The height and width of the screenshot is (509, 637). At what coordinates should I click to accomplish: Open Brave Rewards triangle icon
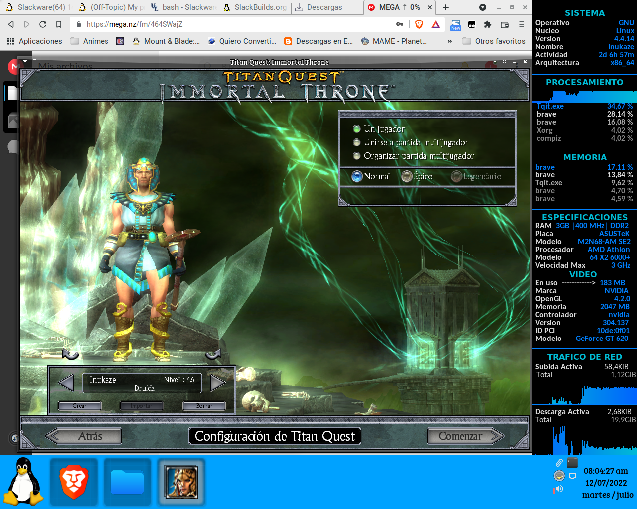(436, 24)
